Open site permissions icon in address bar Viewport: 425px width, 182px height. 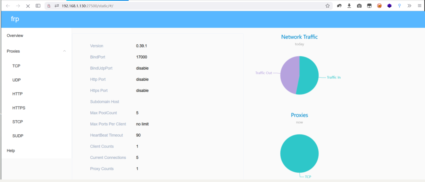pos(56,6)
